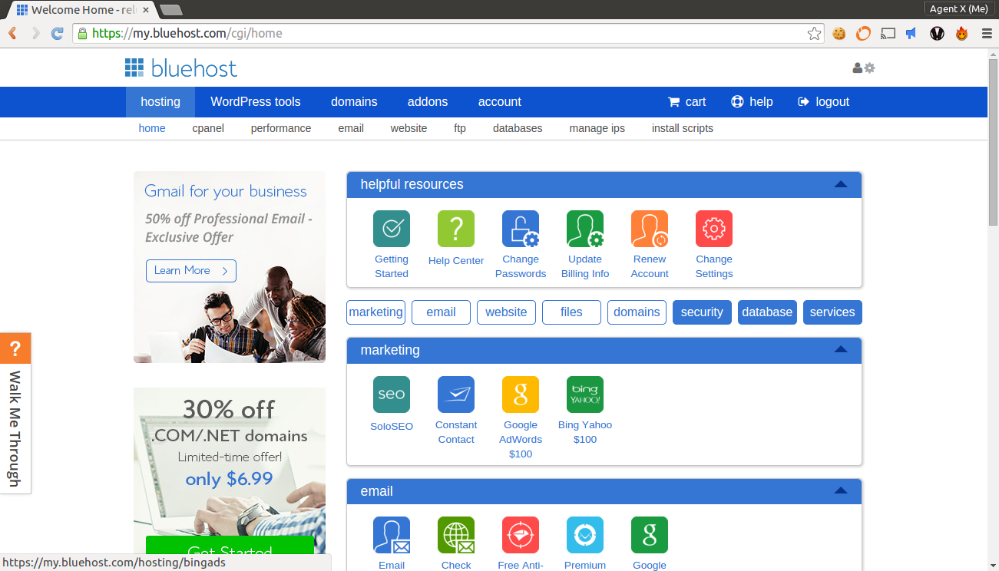Viewport: 999px width, 571px height.
Task: Open the website submenu item
Action: click(409, 128)
